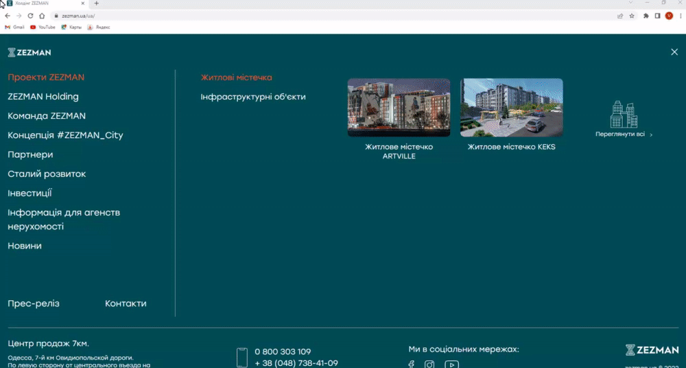The image size is (686, 368).
Task: Open Контакти link
Action: (x=126, y=303)
